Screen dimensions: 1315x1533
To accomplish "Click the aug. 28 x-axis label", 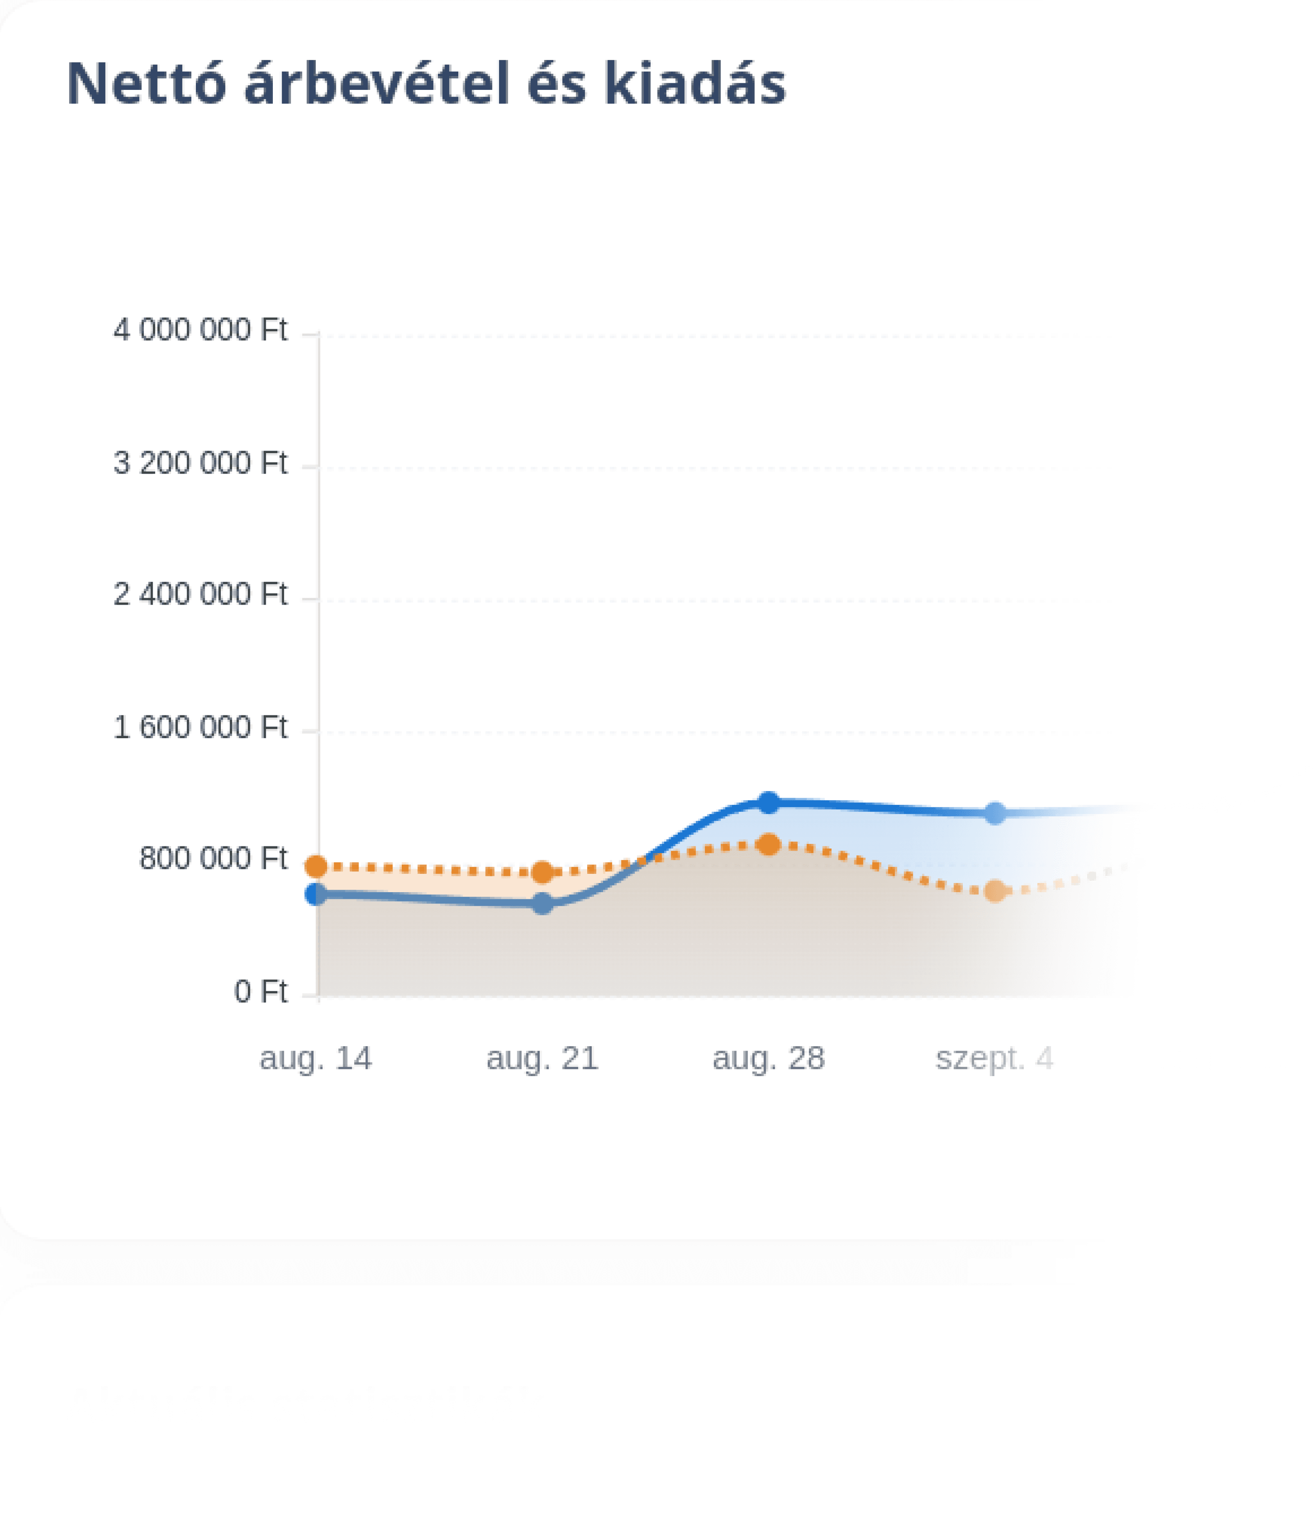I will click(x=769, y=1059).
